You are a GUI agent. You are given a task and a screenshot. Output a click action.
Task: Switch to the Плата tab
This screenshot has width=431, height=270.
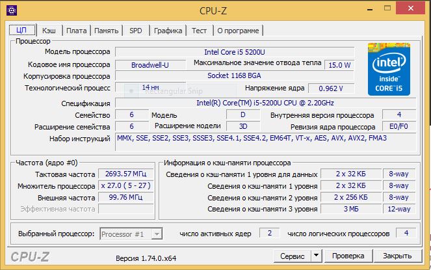click(77, 31)
